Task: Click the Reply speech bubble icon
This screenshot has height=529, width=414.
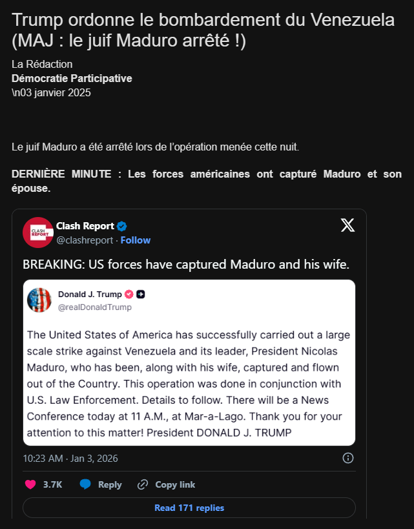Action: point(85,484)
